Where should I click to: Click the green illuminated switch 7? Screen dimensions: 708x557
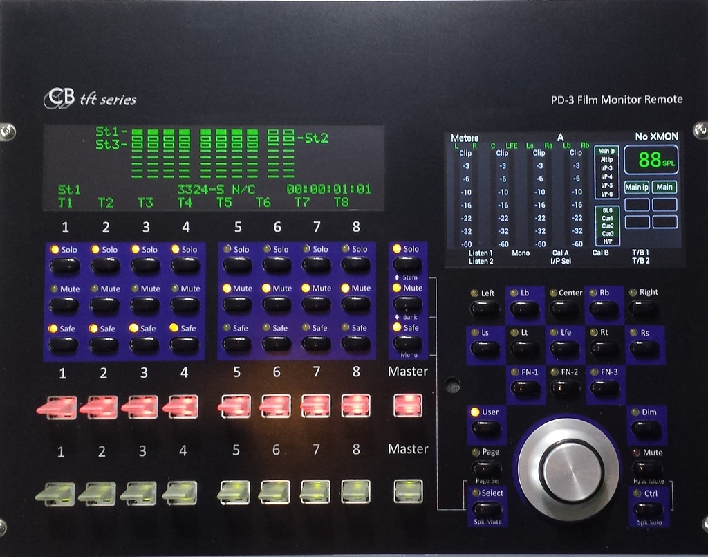[x=315, y=491]
